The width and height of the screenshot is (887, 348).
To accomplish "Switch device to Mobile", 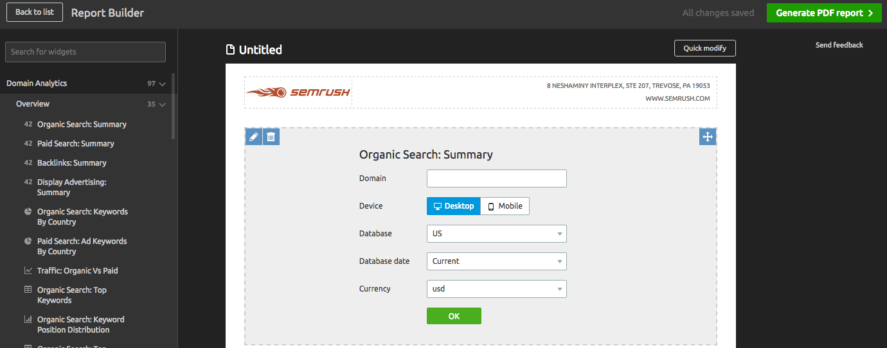I will 505,206.
